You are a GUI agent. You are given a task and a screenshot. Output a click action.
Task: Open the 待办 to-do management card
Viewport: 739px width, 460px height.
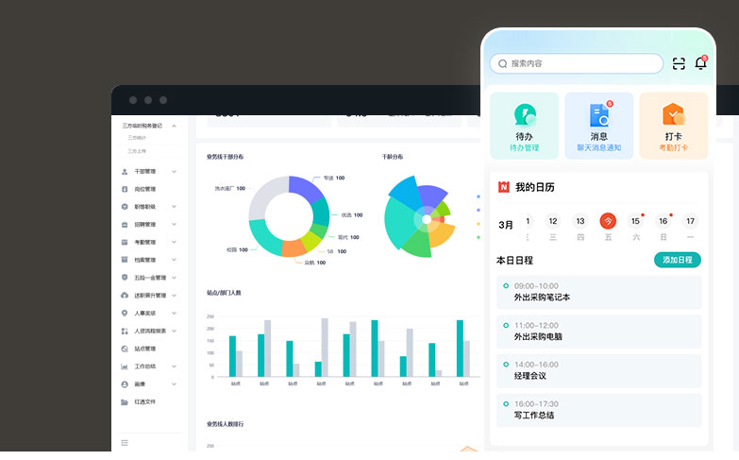524,126
